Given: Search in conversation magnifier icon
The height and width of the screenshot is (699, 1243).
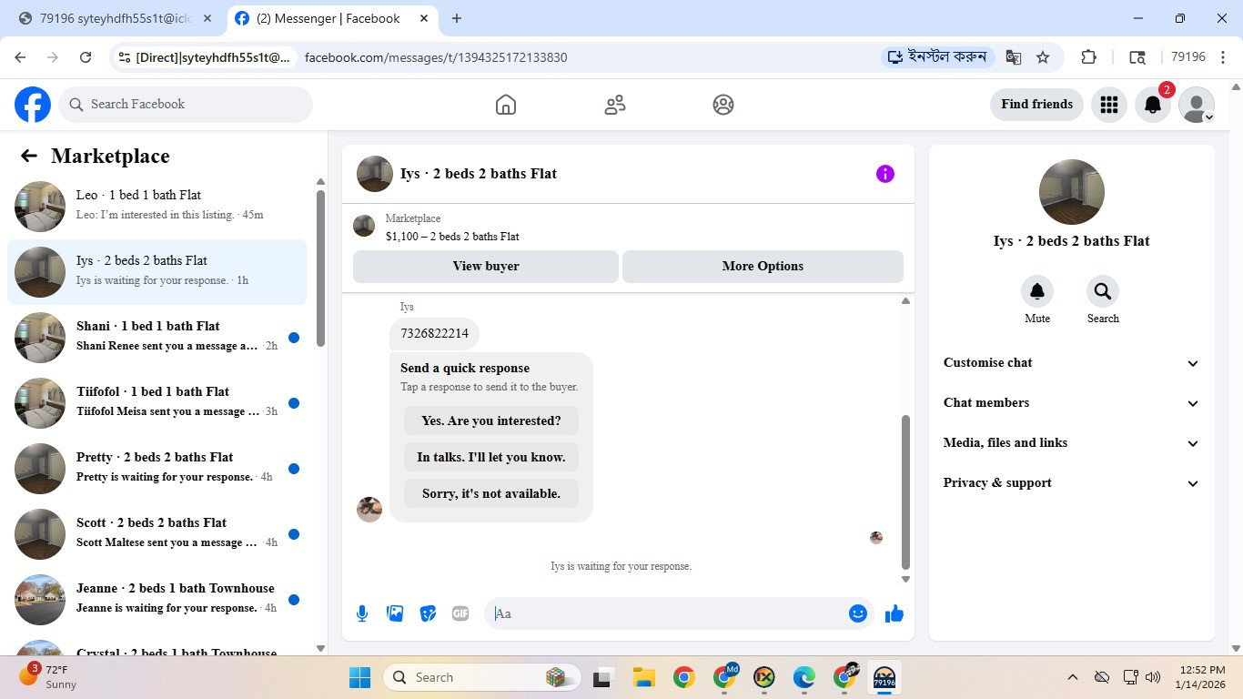Looking at the screenshot, I should [x=1103, y=291].
